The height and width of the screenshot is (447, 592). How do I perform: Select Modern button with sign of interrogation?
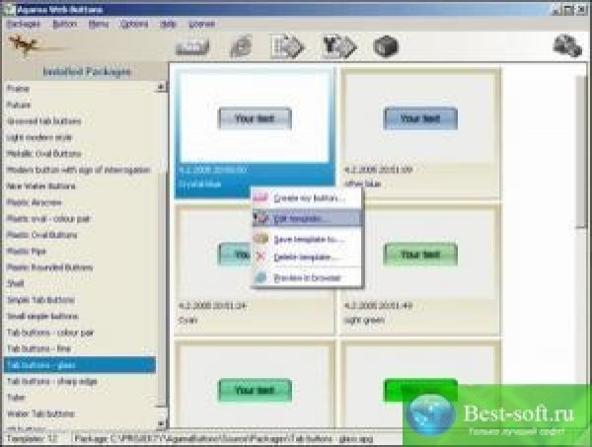tap(79, 170)
